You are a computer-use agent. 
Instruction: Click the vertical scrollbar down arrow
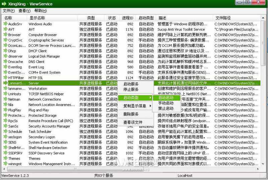(263, 164)
